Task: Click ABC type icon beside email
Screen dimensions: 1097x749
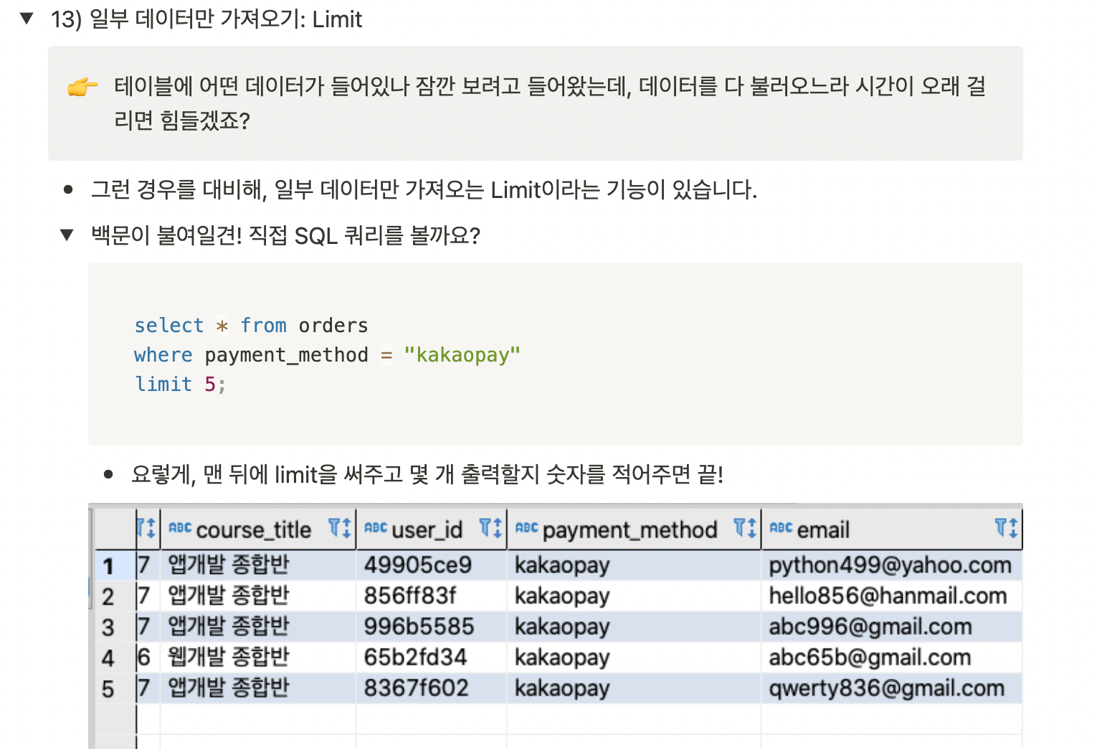Action: pos(781,528)
